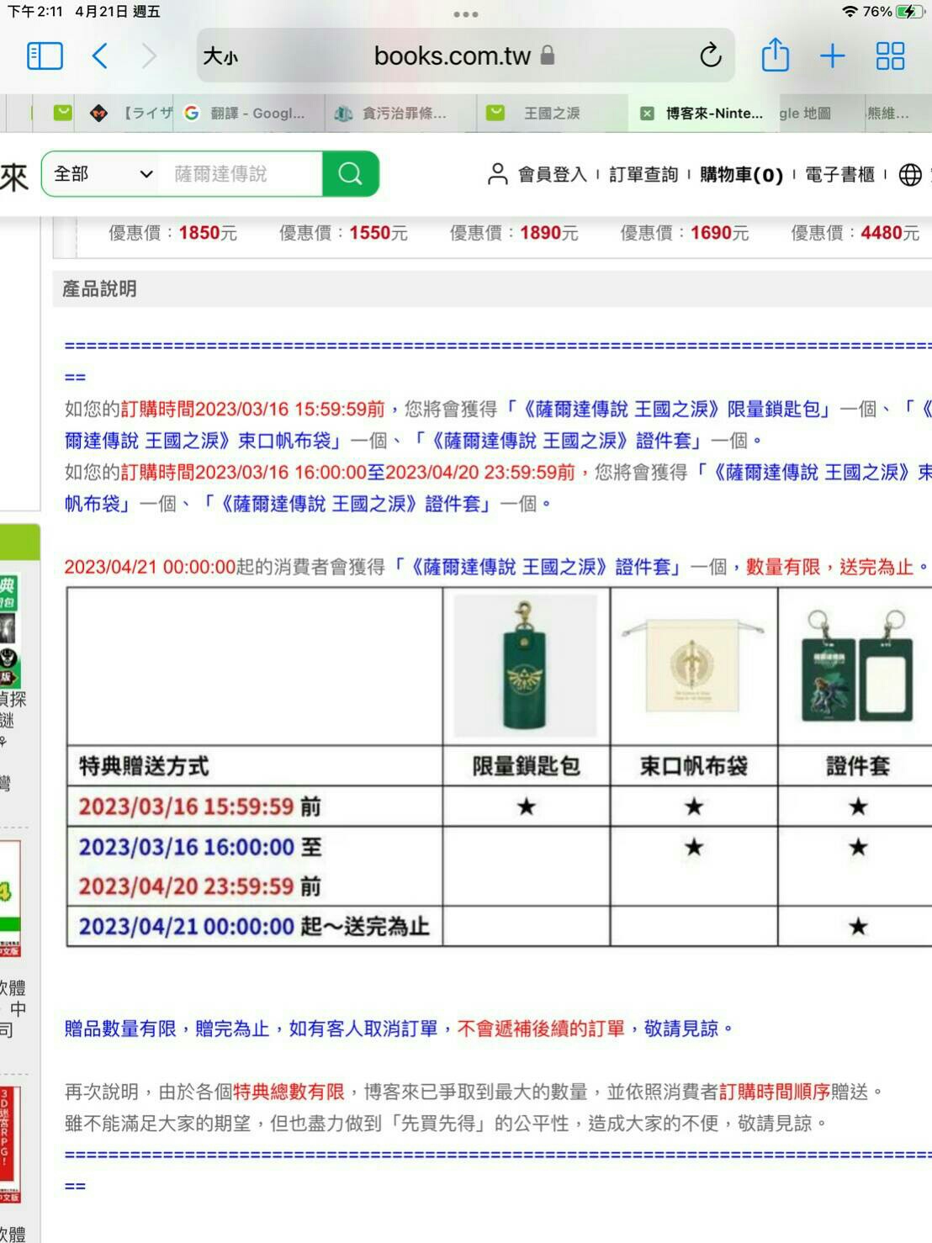Select the 1890元 discounted price
Screen dimensions: 932x1243
pos(549,233)
